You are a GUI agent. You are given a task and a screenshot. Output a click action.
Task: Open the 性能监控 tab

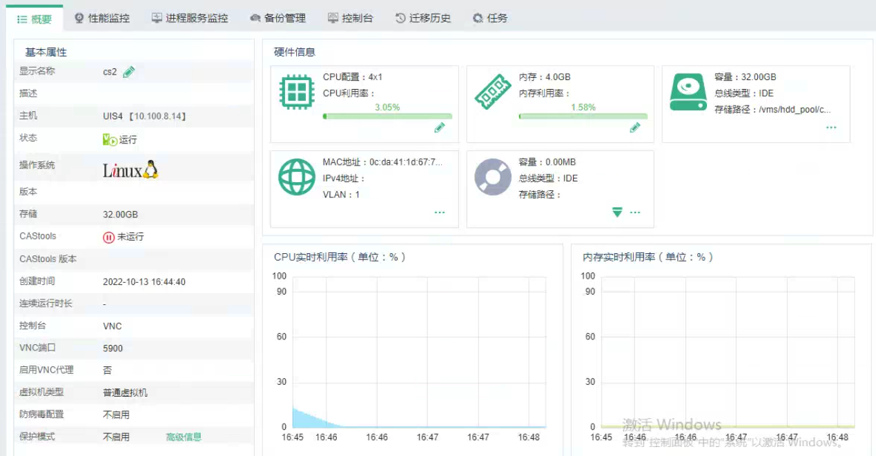(x=101, y=19)
